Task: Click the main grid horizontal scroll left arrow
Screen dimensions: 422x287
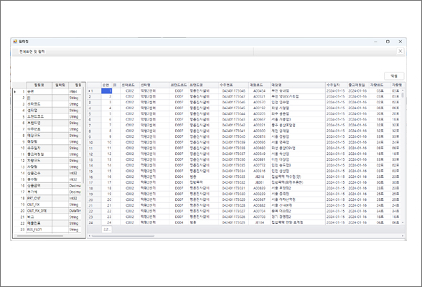Action: point(90,236)
